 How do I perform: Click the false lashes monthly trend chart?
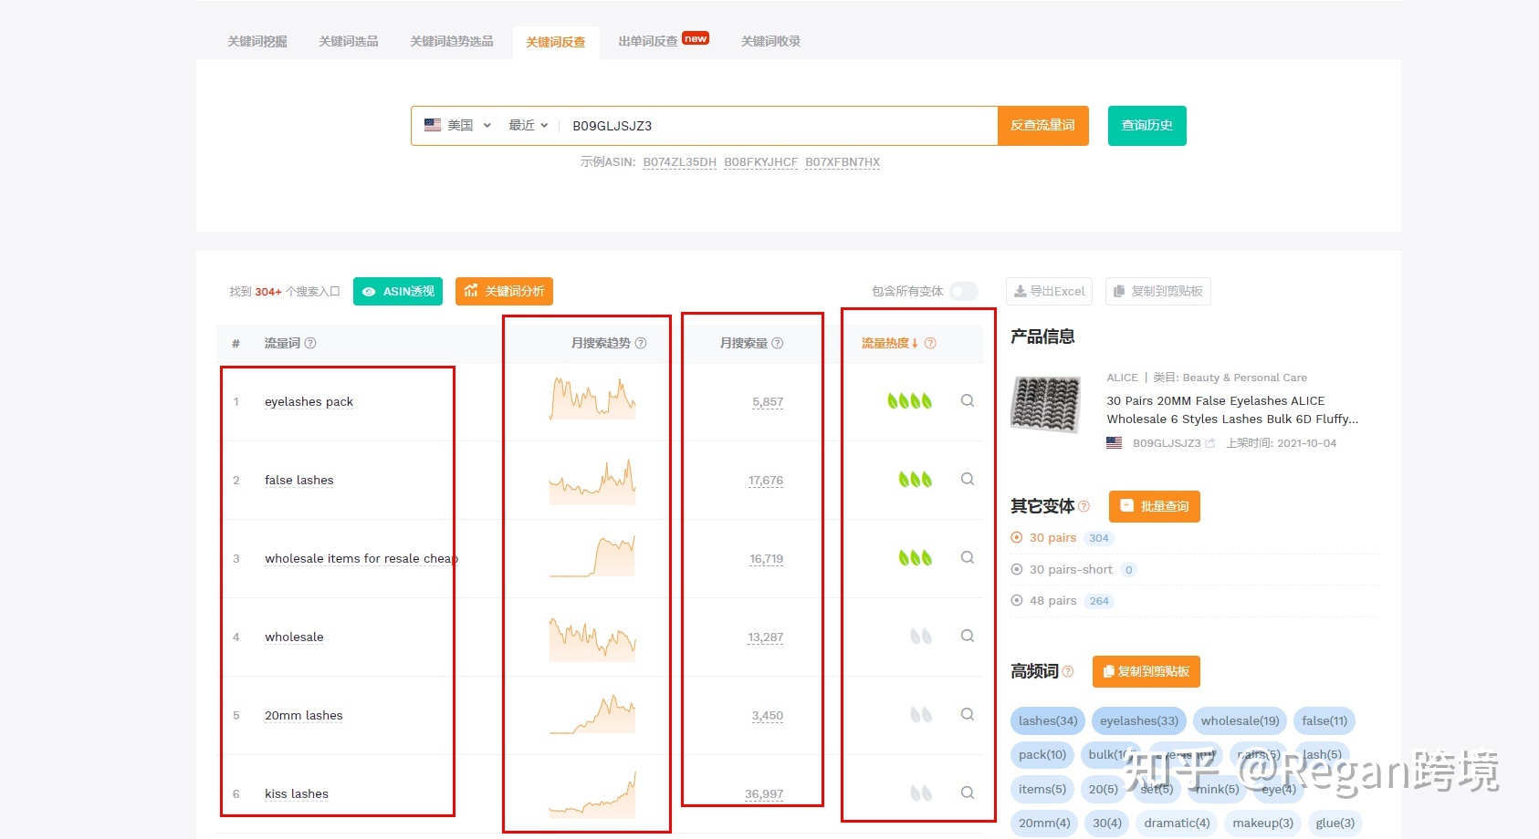point(592,481)
